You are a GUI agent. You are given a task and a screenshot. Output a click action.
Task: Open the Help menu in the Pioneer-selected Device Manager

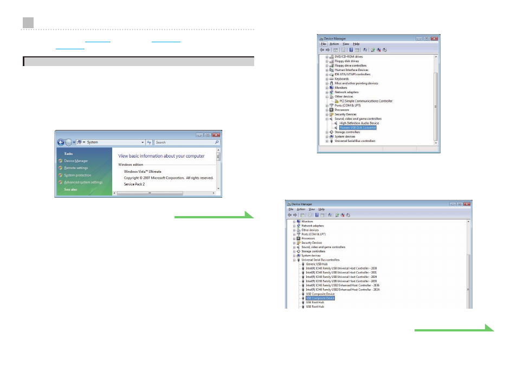pyautogui.click(x=356, y=44)
